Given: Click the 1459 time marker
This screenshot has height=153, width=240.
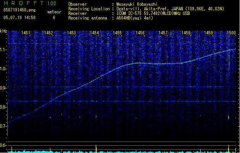Looking at the screenshot, I should 209,33.
